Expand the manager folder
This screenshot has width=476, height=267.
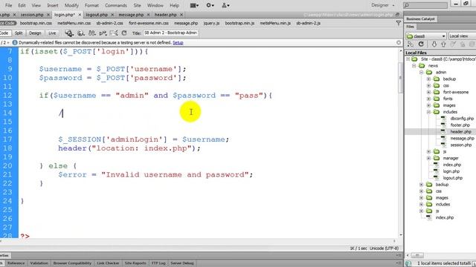428,158
